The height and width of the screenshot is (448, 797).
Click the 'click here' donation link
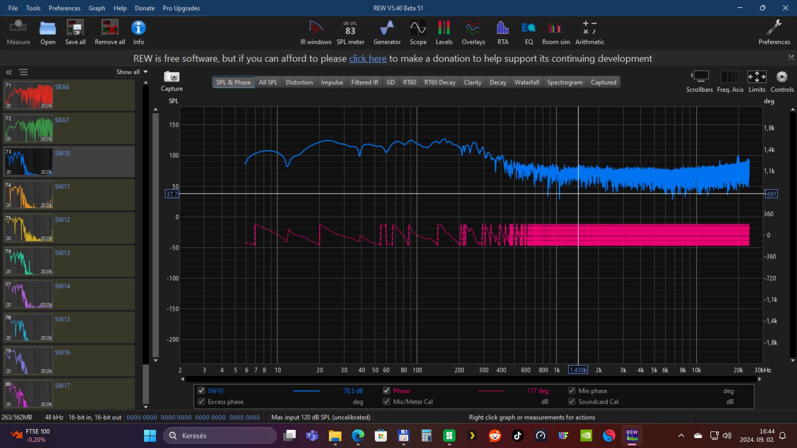click(x=368, y=58)
